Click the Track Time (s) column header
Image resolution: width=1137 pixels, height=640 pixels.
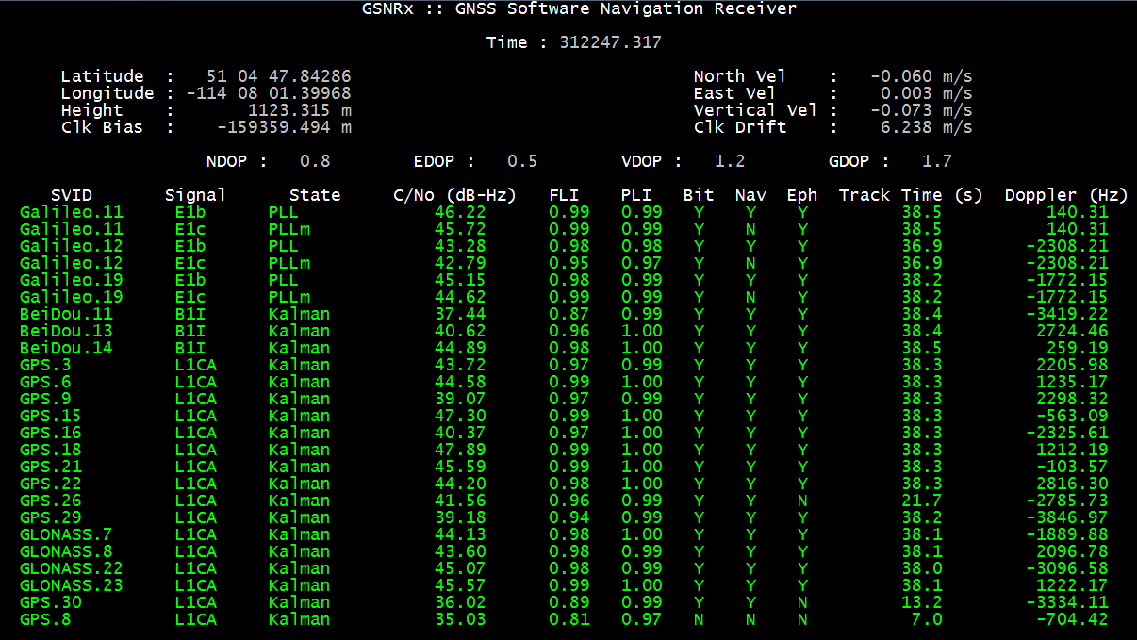coord(910,196)
